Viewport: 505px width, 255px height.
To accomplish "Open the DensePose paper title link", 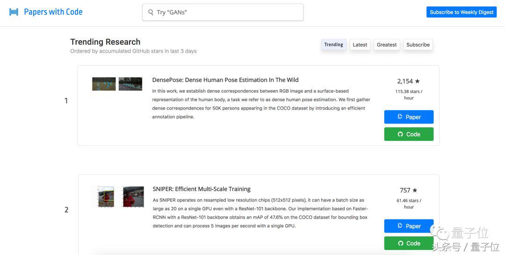I will (x=225, y=80).
